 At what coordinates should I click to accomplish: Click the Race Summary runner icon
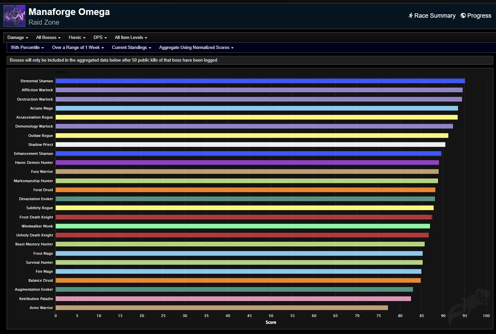pyautogui.click(x=411, y=16)
